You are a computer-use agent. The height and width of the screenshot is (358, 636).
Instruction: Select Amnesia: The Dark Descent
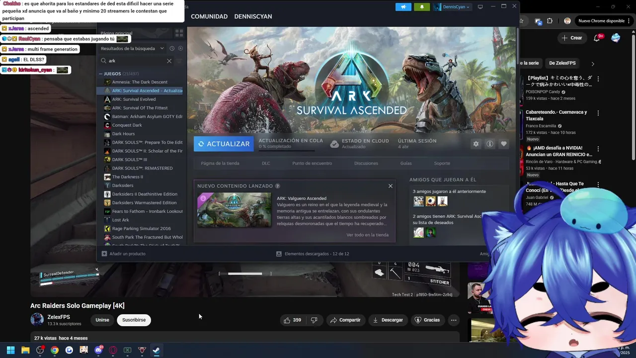[140, 82]
